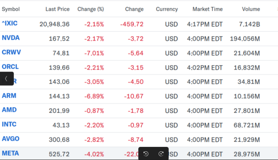Go to the ARM ticker page
This screenshot has height=160, width=278.
pyautogui.click(x=9, y=96)
